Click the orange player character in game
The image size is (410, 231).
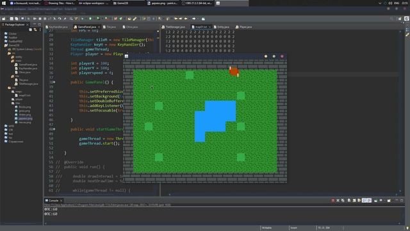coord(234,71)
